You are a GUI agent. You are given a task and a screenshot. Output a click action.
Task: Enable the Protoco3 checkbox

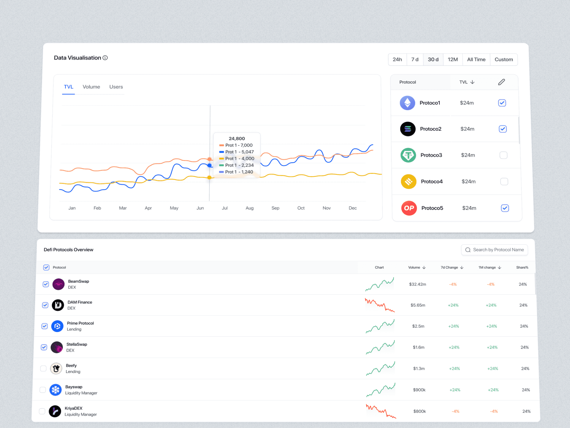pyautogui.click(x=503, y=155)
